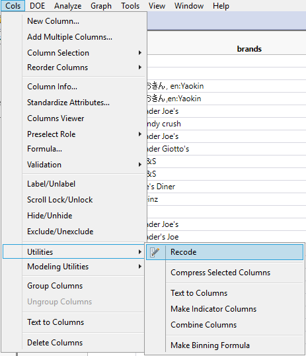Select Make Indicator Columns option
The image size is (306, 356).
[x=213, y=309]
